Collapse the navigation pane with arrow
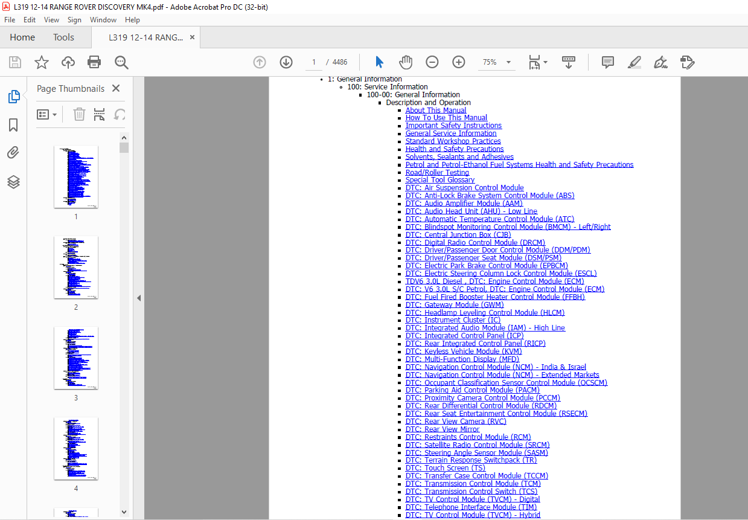 [x=139, y=298]
